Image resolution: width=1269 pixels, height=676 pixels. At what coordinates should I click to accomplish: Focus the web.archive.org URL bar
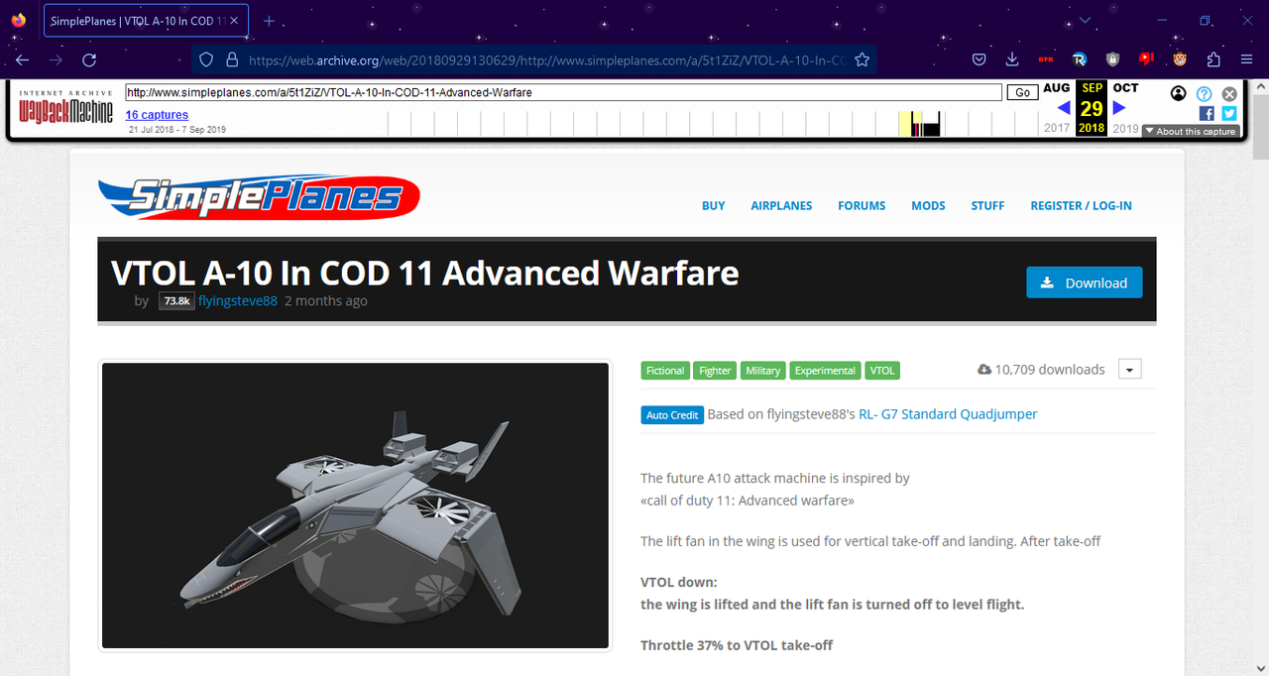click(545, 59)
